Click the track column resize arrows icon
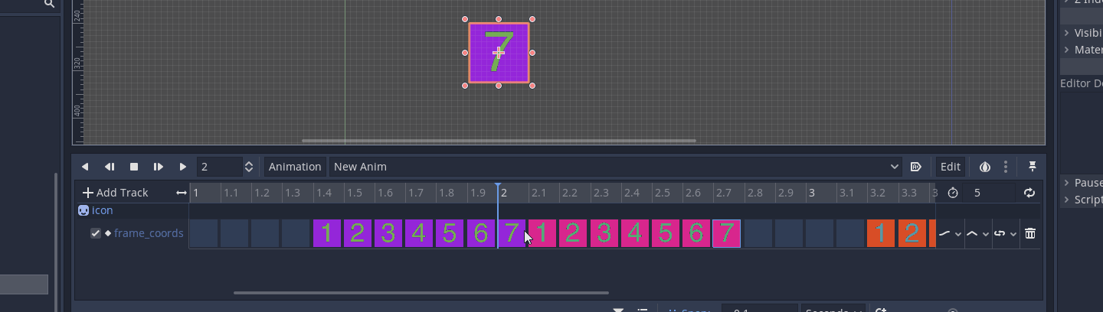The image size is (1103, 312). (x=182, y=193)
